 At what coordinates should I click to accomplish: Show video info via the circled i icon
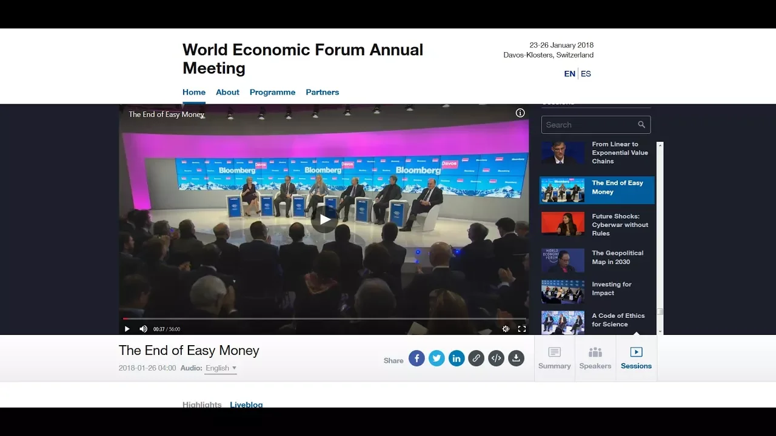[x=520, y=113]
